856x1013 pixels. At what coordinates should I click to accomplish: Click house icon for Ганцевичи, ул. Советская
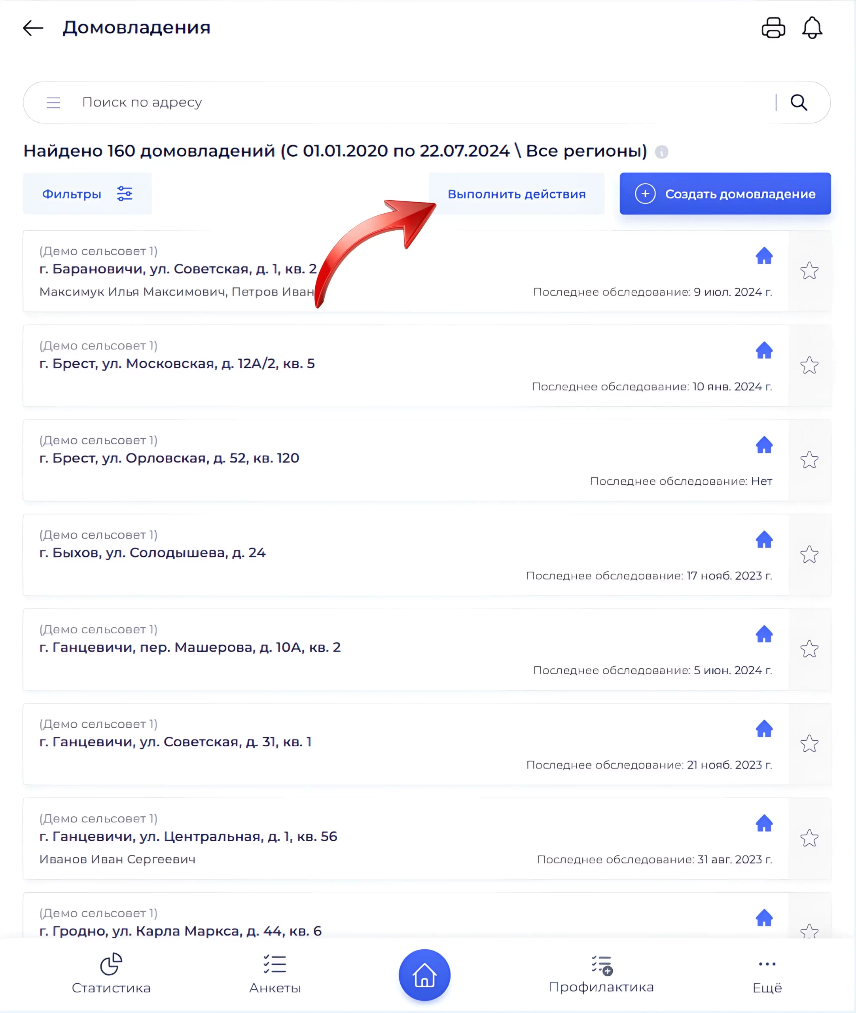click(x=764, y=728)
